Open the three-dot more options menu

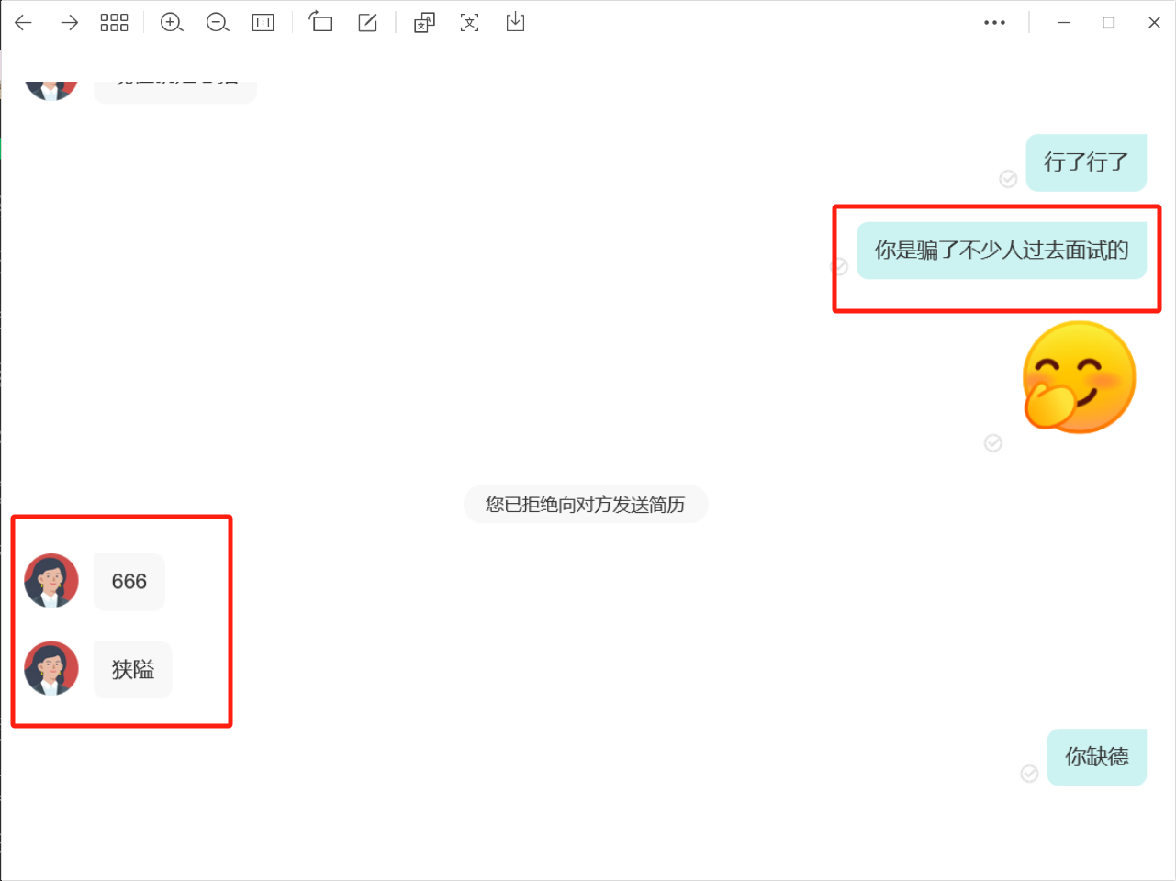994,23
